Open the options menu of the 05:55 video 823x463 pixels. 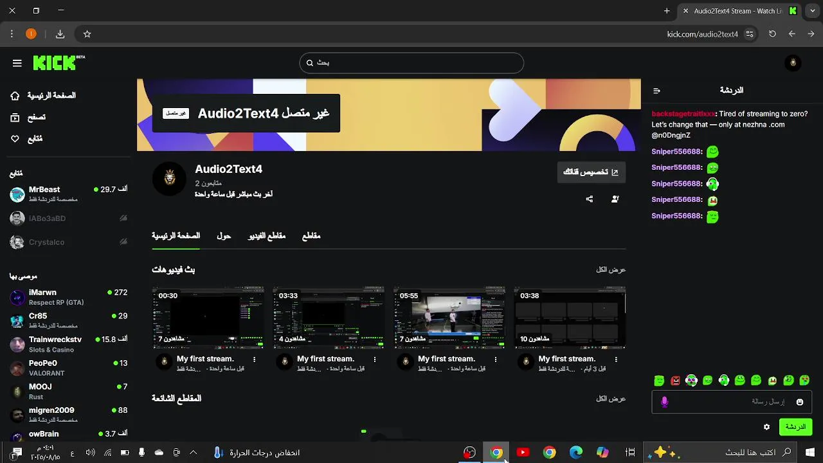click(x=496, y=359)
